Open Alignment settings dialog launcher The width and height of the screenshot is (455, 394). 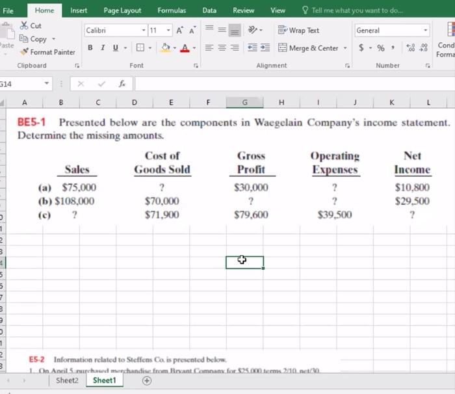[347, 66]
